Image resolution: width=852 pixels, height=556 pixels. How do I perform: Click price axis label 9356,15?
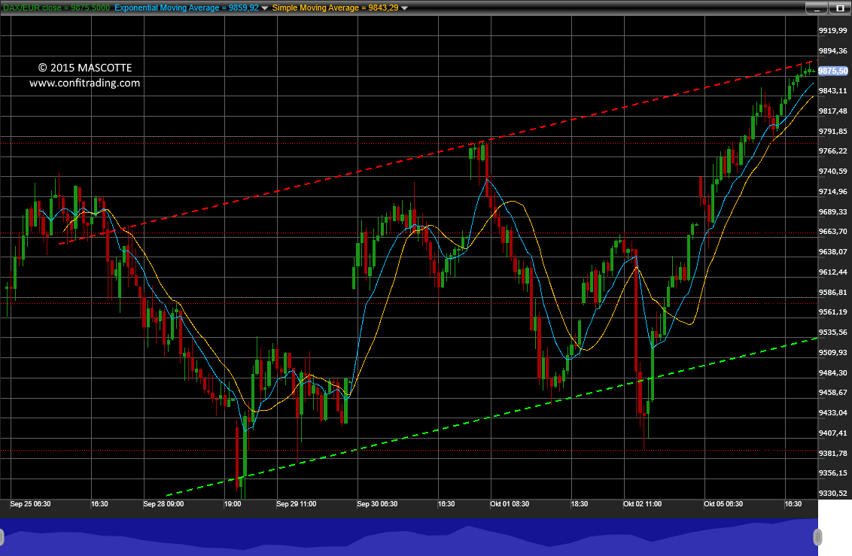click(833, 473)
